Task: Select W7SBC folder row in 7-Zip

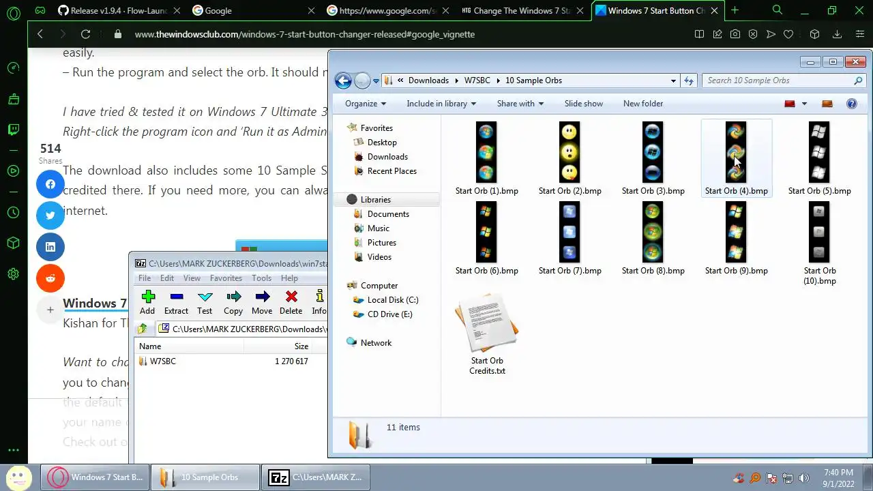Action: (x=231, y=361)
